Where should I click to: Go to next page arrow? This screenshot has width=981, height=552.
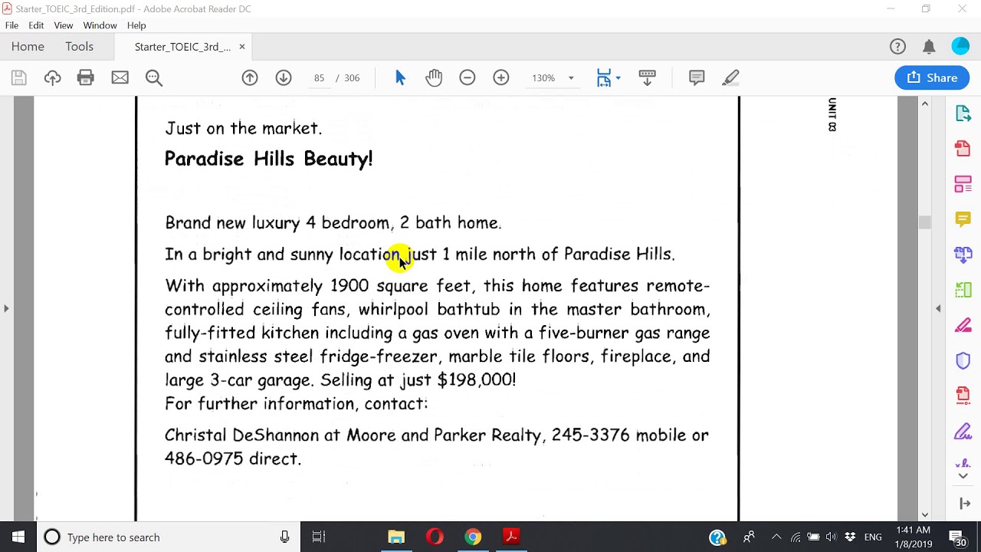(284, 77)
